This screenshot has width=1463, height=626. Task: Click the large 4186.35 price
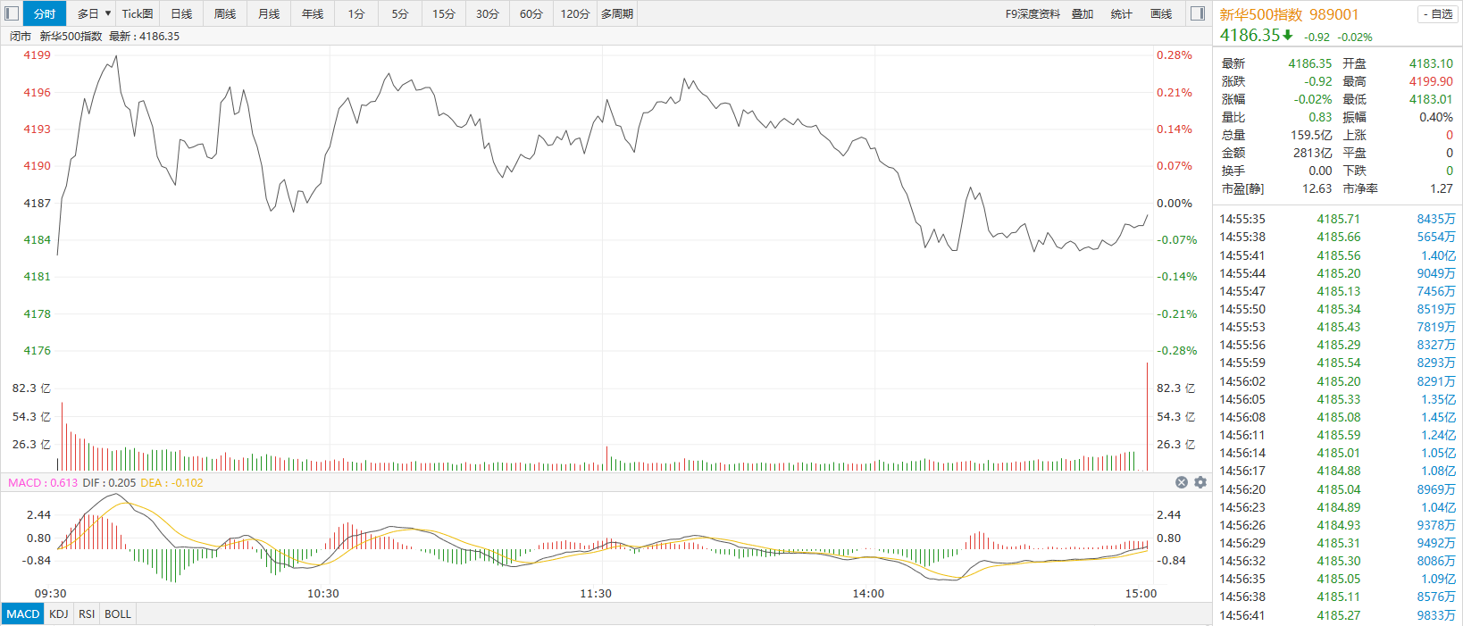click(1251, 35)
